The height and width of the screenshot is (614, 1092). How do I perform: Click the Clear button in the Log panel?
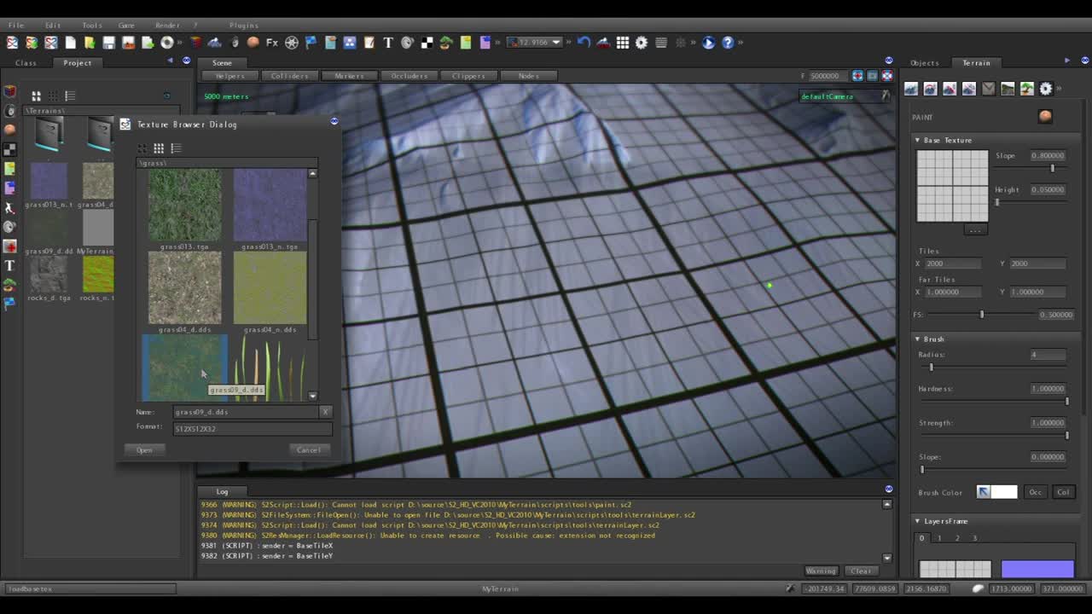pos(861,571)
